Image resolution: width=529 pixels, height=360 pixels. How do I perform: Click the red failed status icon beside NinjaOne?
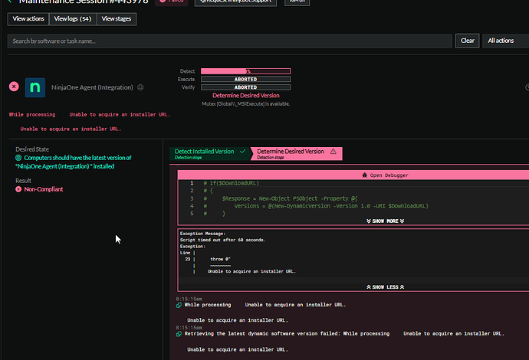[14, 87]
